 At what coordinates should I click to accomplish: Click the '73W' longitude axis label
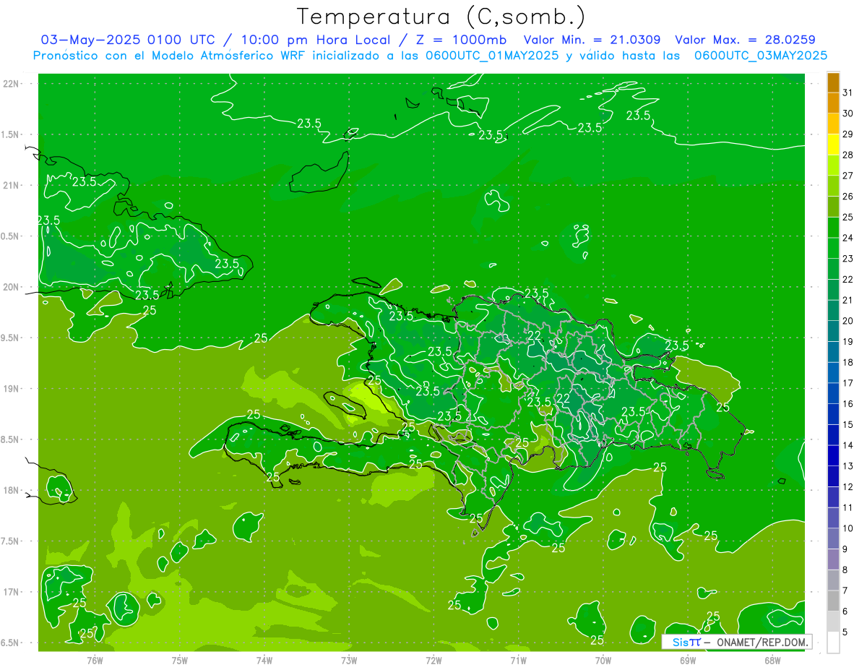349,661
